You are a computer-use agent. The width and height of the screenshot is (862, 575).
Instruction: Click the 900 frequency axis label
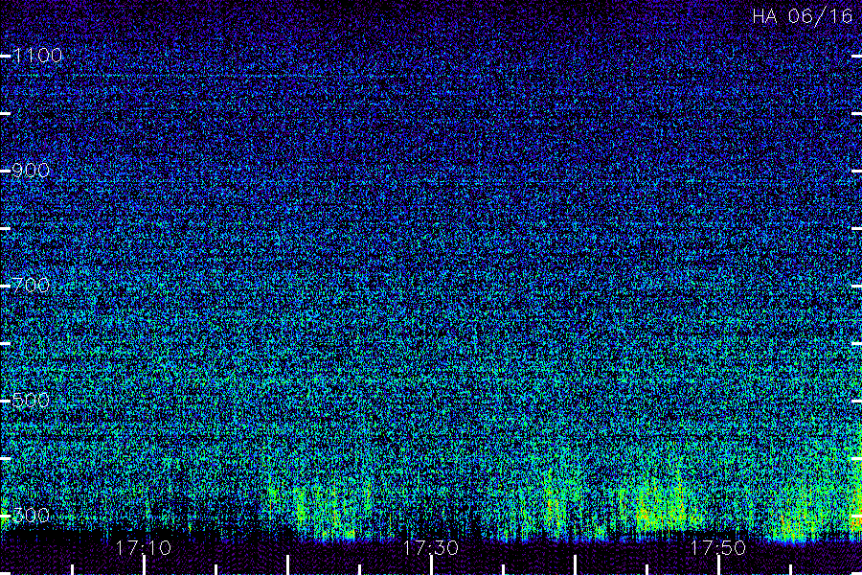click(31, 171)
